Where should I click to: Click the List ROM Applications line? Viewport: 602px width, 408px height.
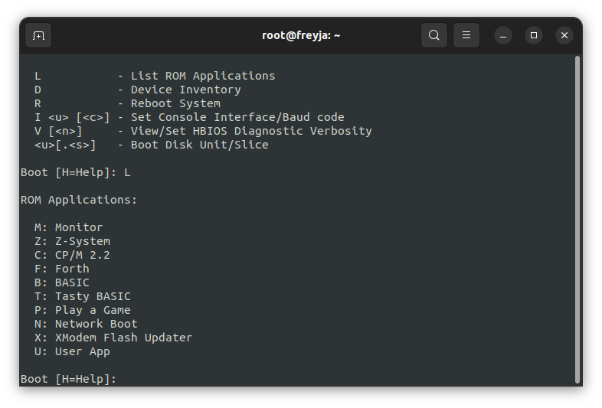pyautogui.click(x=155, y=76)
